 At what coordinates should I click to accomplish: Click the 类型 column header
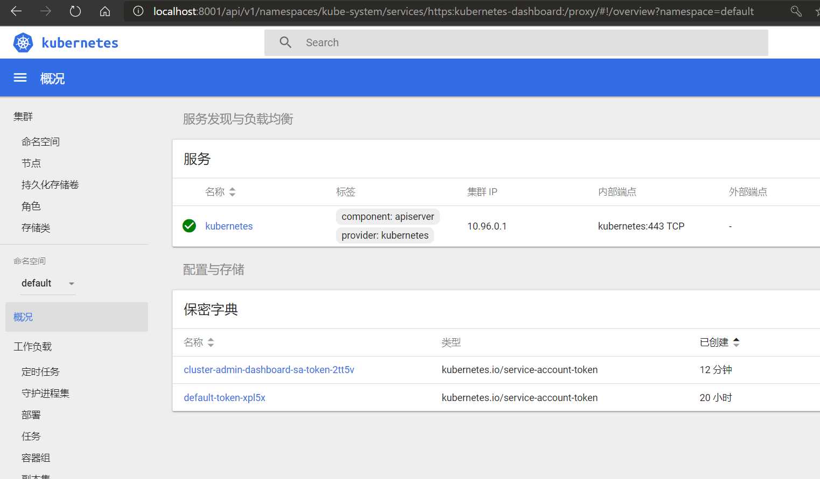click(451, 342)
